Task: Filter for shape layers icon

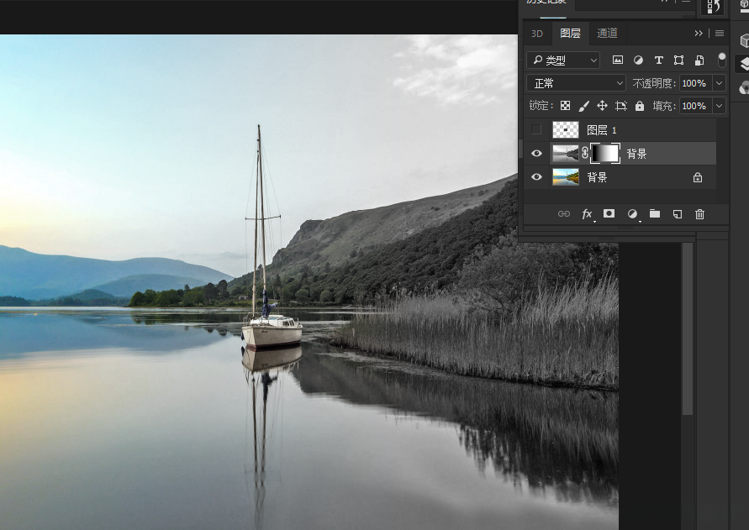Action: [678, 60]
